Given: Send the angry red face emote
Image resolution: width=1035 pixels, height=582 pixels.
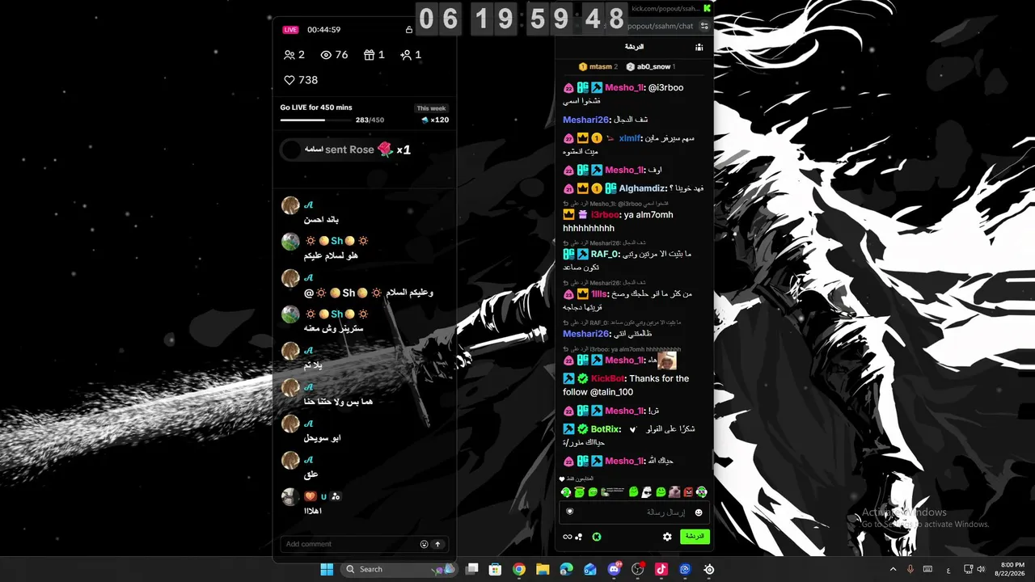Looking at the screenshot, I should click(688, 491).
